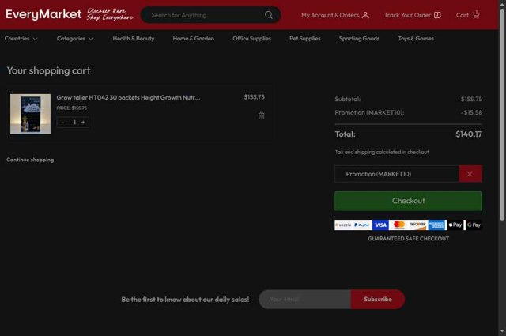Click the Visa payment icon
This screenshot has width=506, height=336.
381,225
